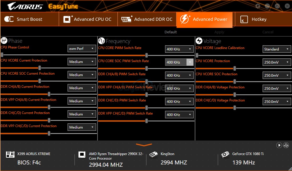Viewport: 292px width, 171px height.
Task: Open the CPU Phase Control dropdown
Action: coord(82,49)
